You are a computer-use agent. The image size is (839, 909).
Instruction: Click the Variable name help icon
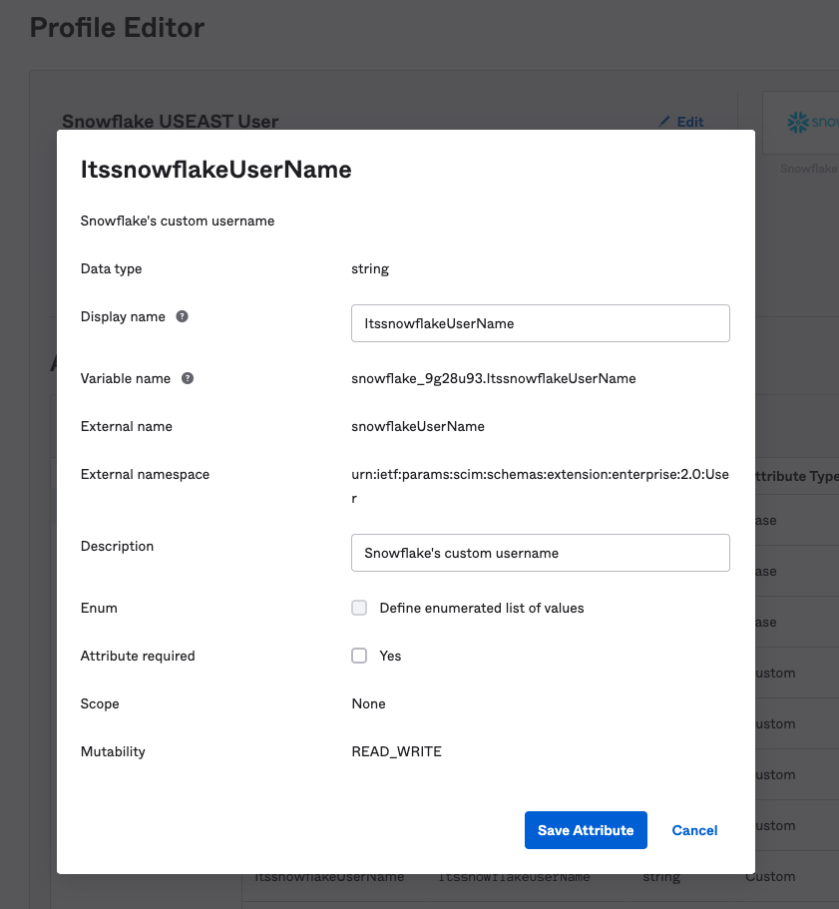188,378
